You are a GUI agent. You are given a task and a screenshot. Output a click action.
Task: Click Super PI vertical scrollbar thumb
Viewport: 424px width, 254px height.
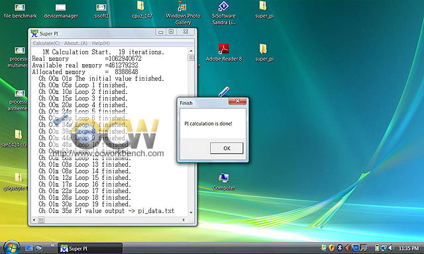click(191, 58)
